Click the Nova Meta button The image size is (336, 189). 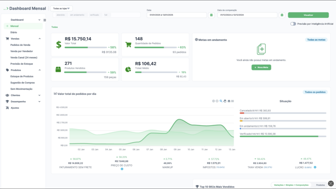[x=261, y=67]
